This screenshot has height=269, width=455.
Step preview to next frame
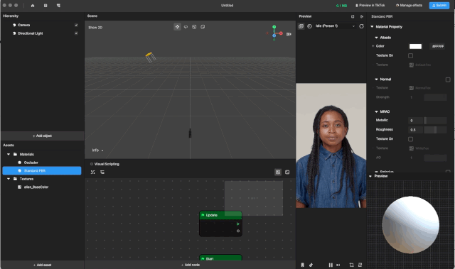click(x=338, y=265)
